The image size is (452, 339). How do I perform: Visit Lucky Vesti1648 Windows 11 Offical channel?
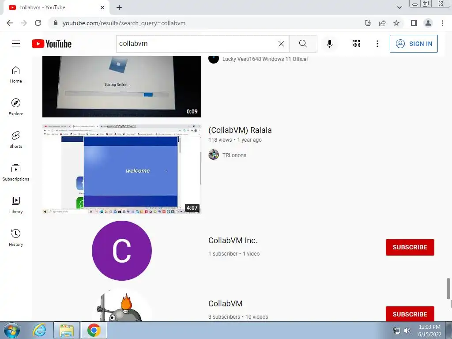point(265,59)
